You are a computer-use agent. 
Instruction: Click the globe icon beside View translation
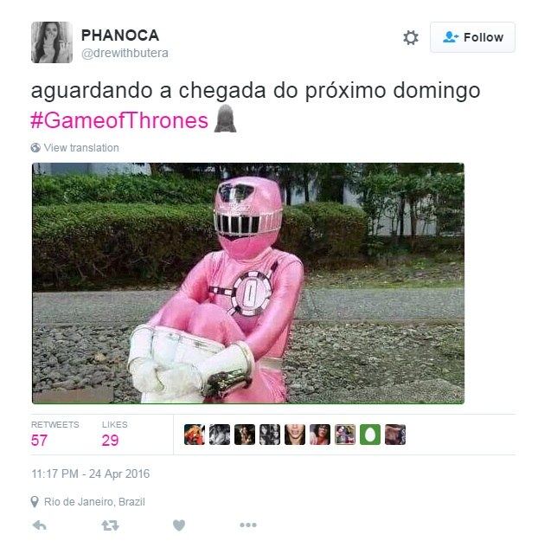(x=35, y=148)
